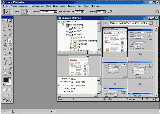160x114 pixels.
Task: Switch to standard screen mode
Action: 4,95
